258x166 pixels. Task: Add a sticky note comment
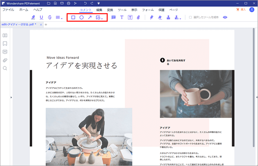pos(114,17)
